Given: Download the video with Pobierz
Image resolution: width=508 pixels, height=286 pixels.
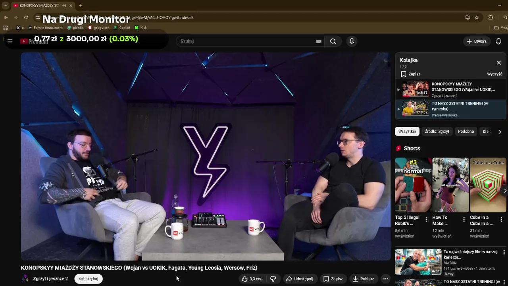Looking at the screenshot, I should tap(364, 279).
